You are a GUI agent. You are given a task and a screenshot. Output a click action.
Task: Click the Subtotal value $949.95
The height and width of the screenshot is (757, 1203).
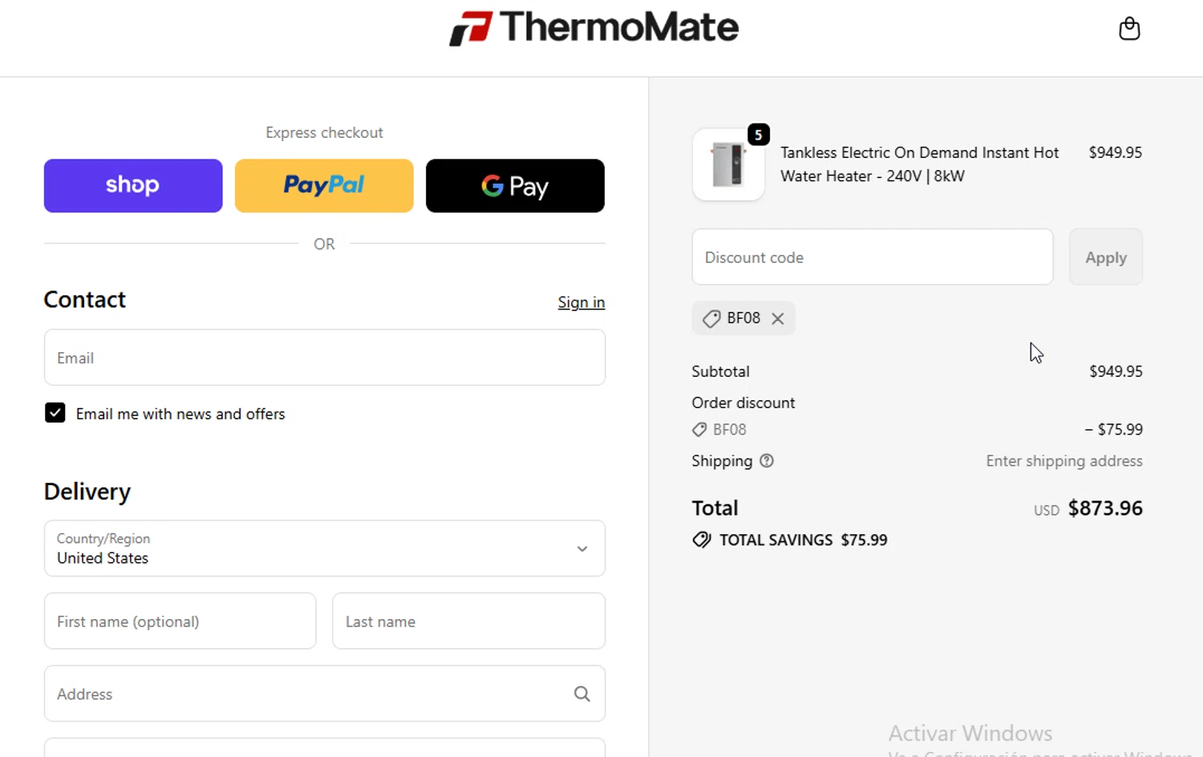click(1116, 371)
